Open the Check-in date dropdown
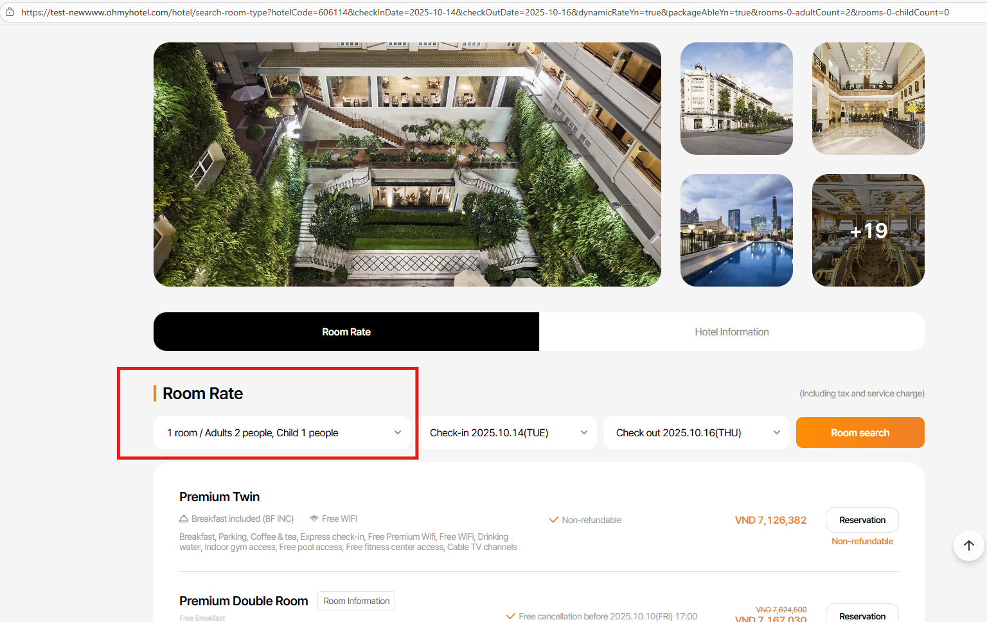987x622 pixels. click(507, 432)
